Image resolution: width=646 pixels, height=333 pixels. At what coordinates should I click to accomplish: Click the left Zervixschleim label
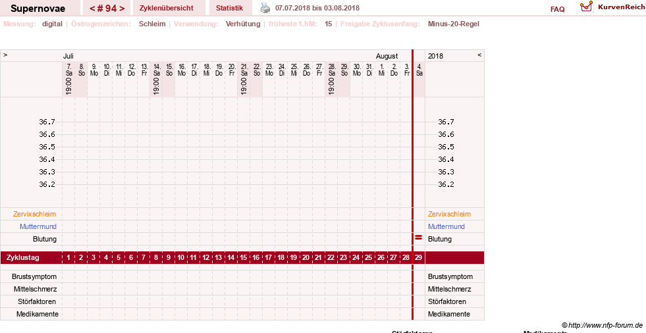[x=35, y=214]
